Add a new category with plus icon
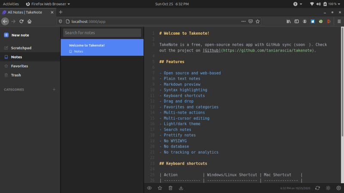 point(54,90)
